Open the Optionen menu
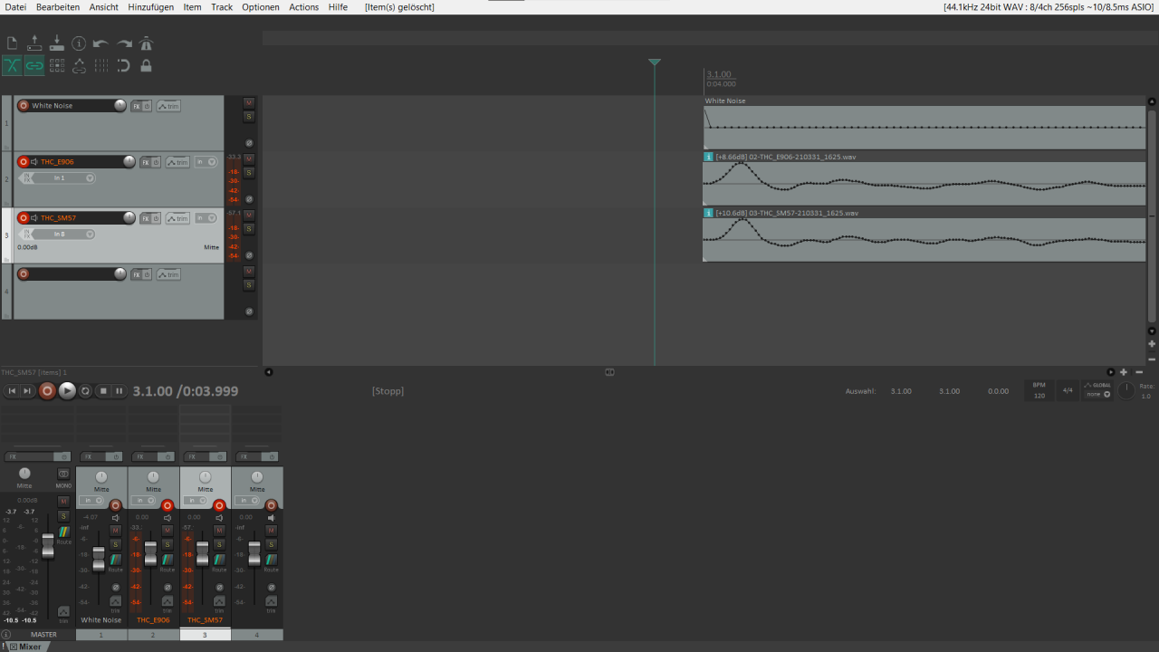This screenshot has width=1159, height=652. (x=261, y=7)
